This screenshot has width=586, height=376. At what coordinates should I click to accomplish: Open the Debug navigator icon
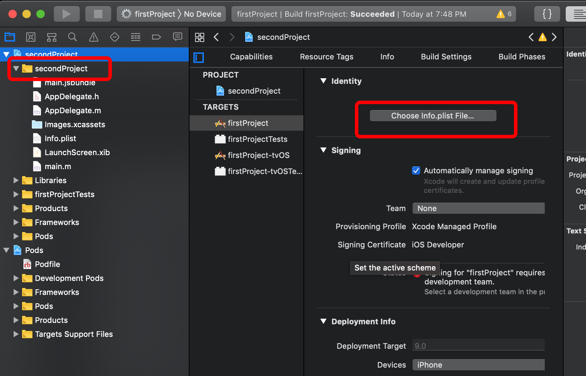[136, 37]
